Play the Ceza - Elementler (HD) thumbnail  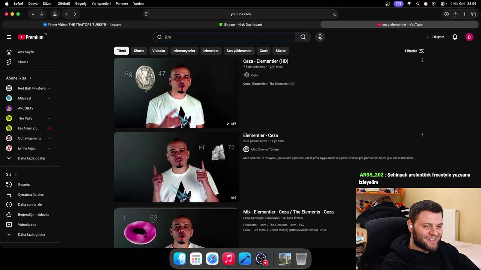pos(177,93)
